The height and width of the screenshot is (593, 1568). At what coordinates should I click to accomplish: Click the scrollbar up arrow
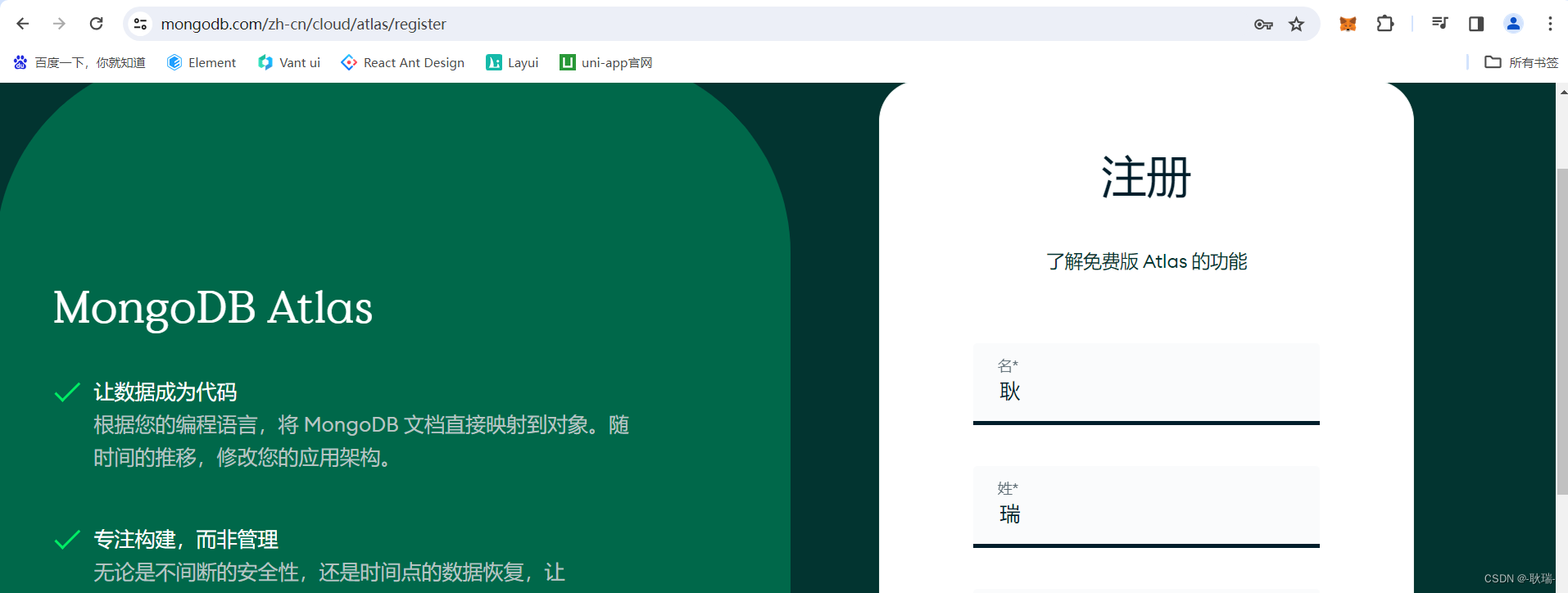tap(1562, 91)
